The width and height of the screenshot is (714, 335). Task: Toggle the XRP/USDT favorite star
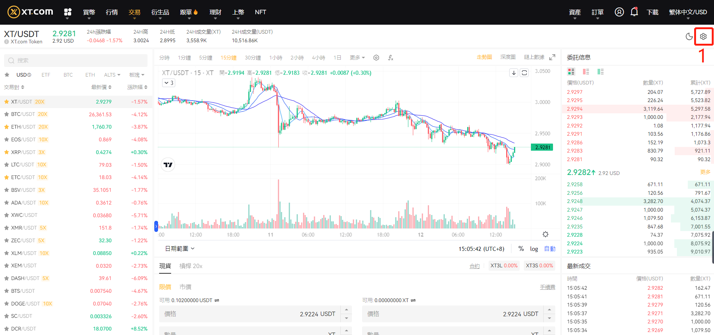[6, 152]
